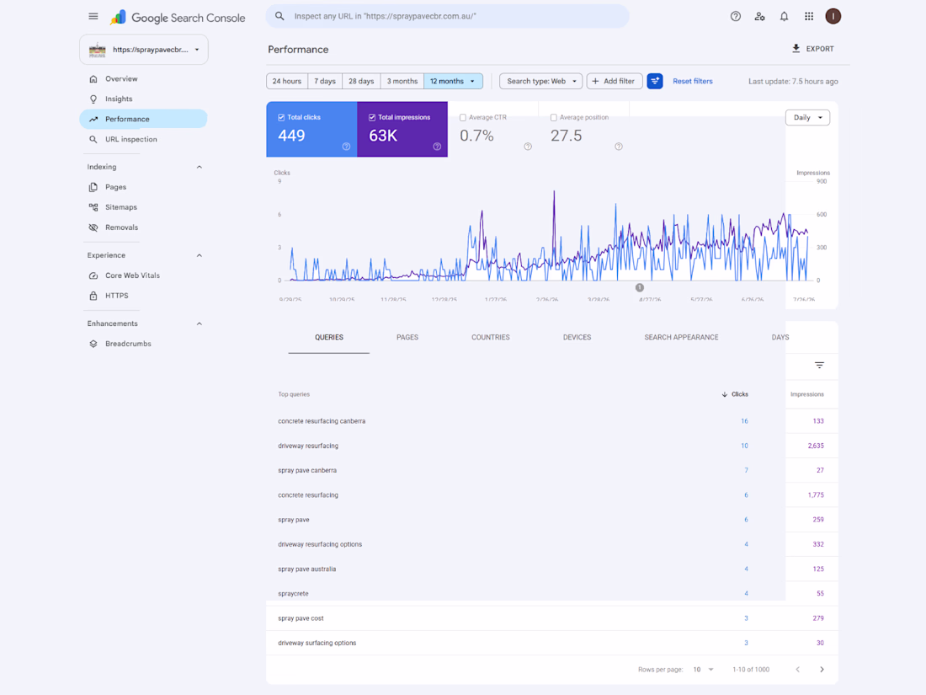Open users and permissions icon
Screen dimensions: 926x695
[759, 17]
